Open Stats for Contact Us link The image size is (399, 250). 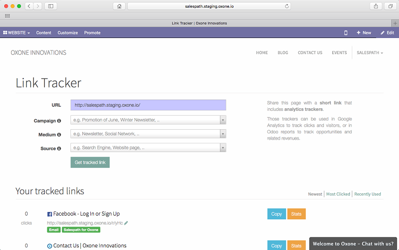(296, 245)
